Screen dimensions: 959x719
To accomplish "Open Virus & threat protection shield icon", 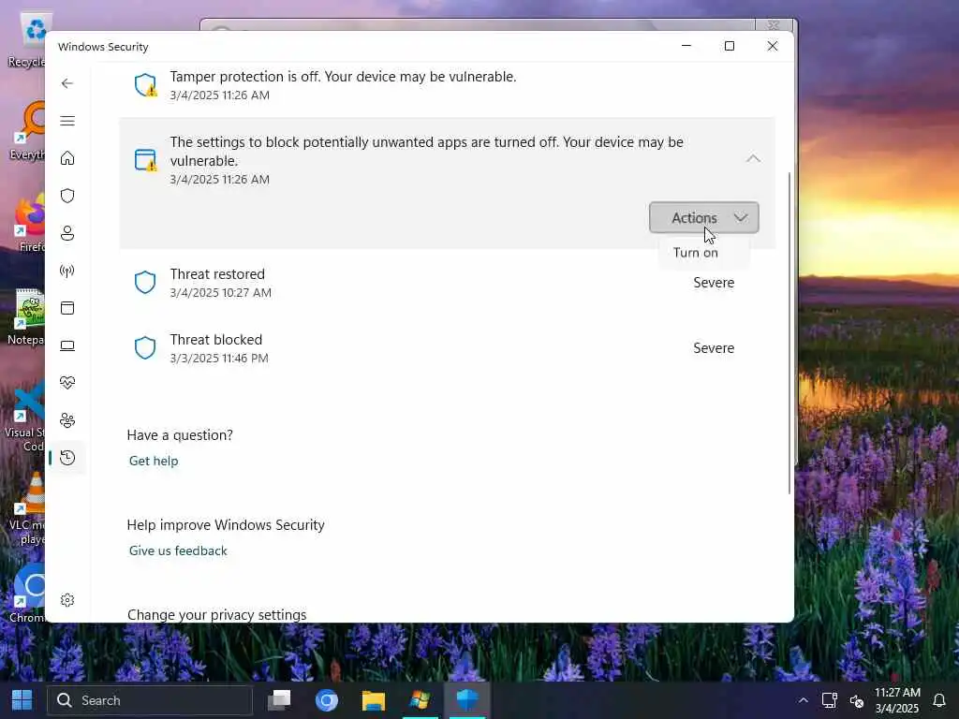I will click(x=67, y=196).
